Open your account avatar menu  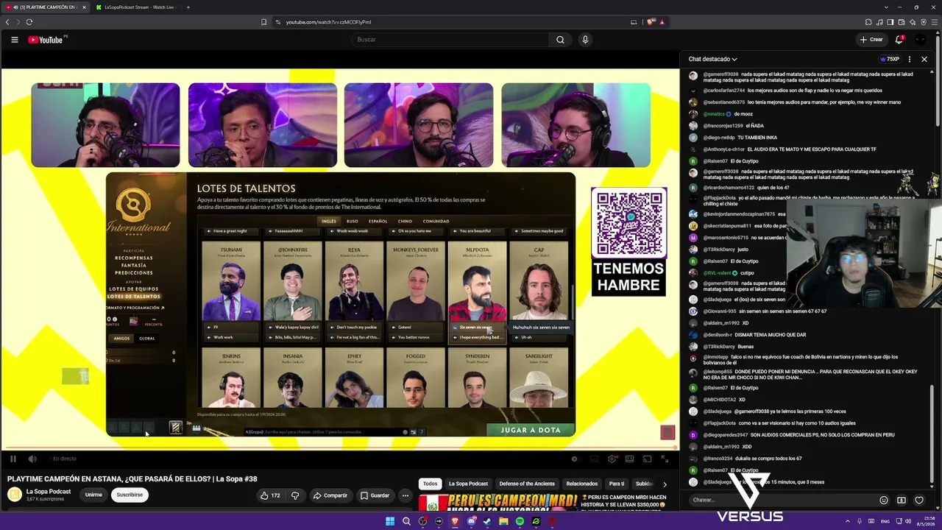(x=921, y=40)
